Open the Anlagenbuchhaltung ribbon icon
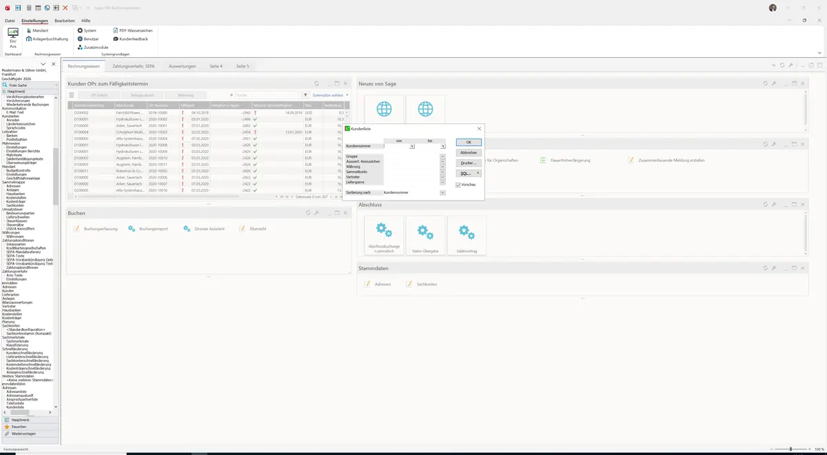This screenshot has height=455, width=827. click(28, 39)
